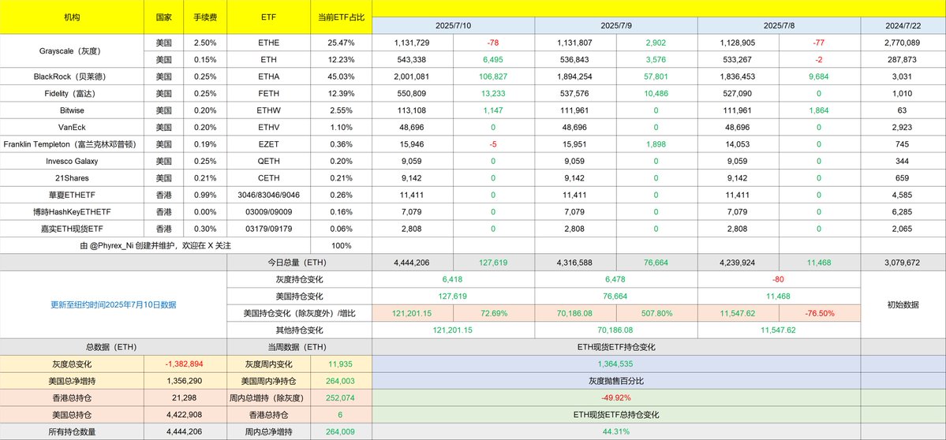Click the @Phyrex_Ni credit line
Screen dimensions: 946x440
click(155, 245)
